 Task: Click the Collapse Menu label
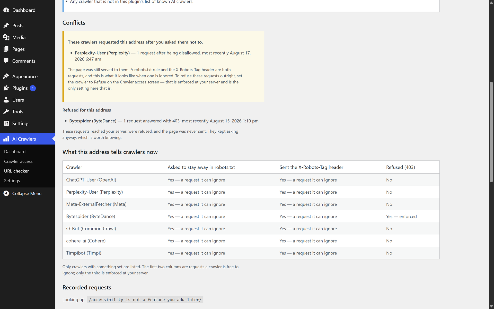point(27,193)
